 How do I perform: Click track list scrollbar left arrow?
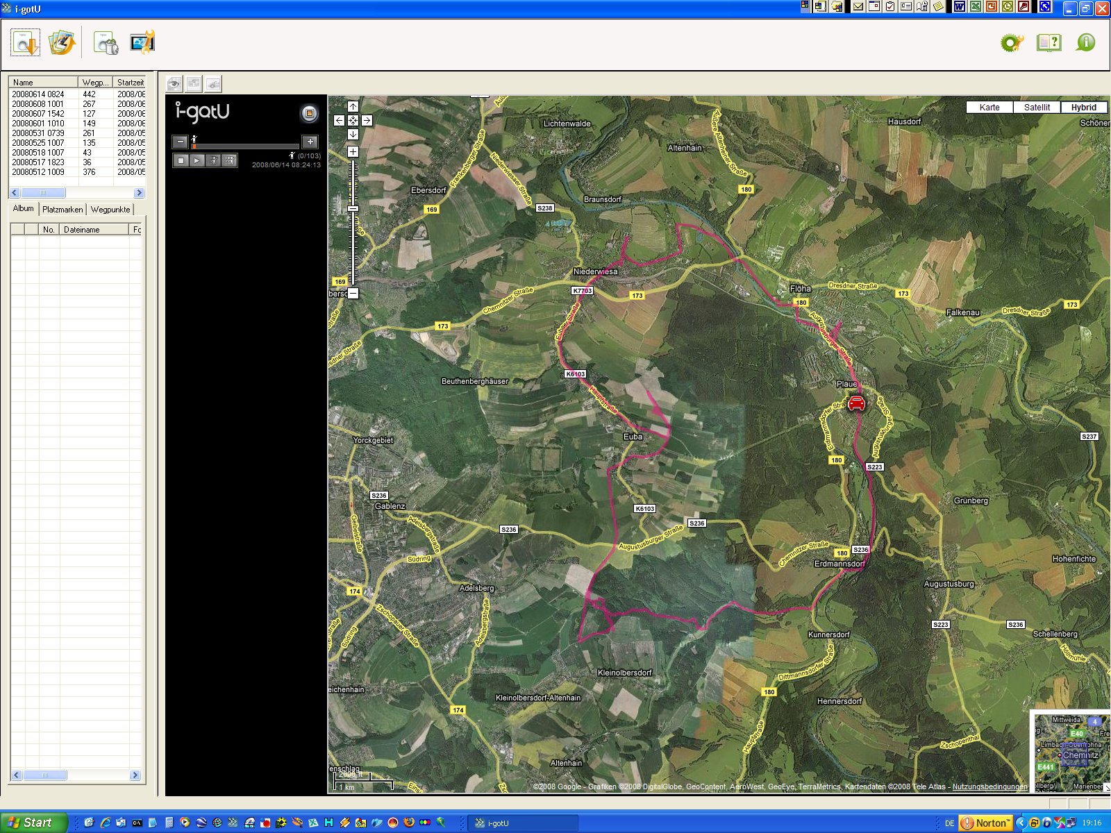(x=15, y=193)
